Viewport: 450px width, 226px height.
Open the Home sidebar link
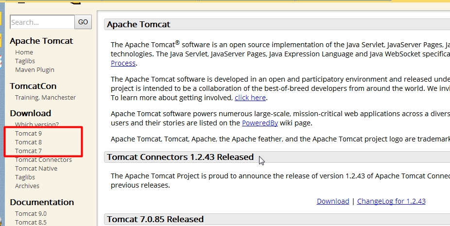pos(24,52)
